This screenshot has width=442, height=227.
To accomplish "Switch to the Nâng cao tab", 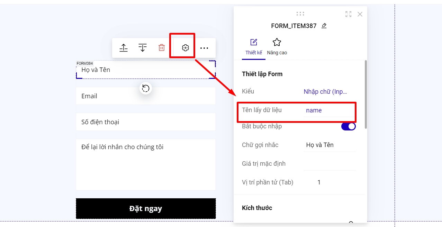I will (277, 47).
